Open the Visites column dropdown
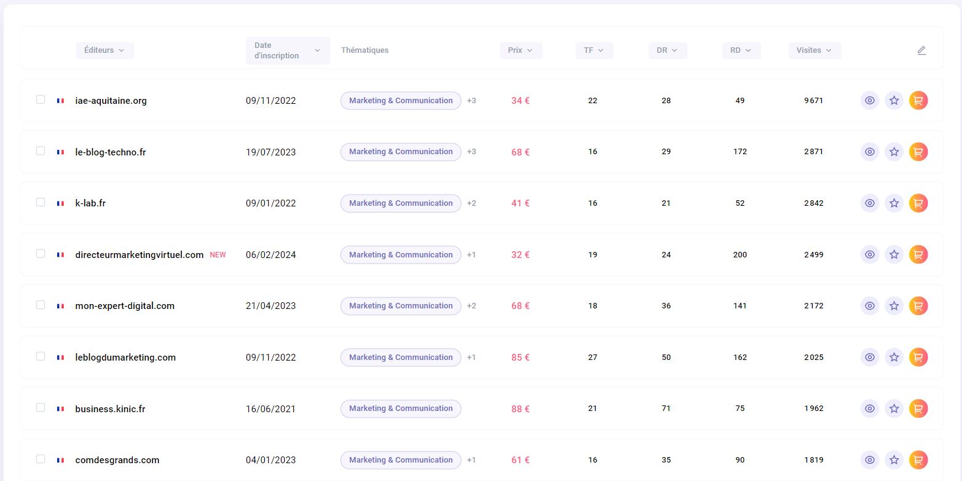The image size is (962, 481). 814,50
